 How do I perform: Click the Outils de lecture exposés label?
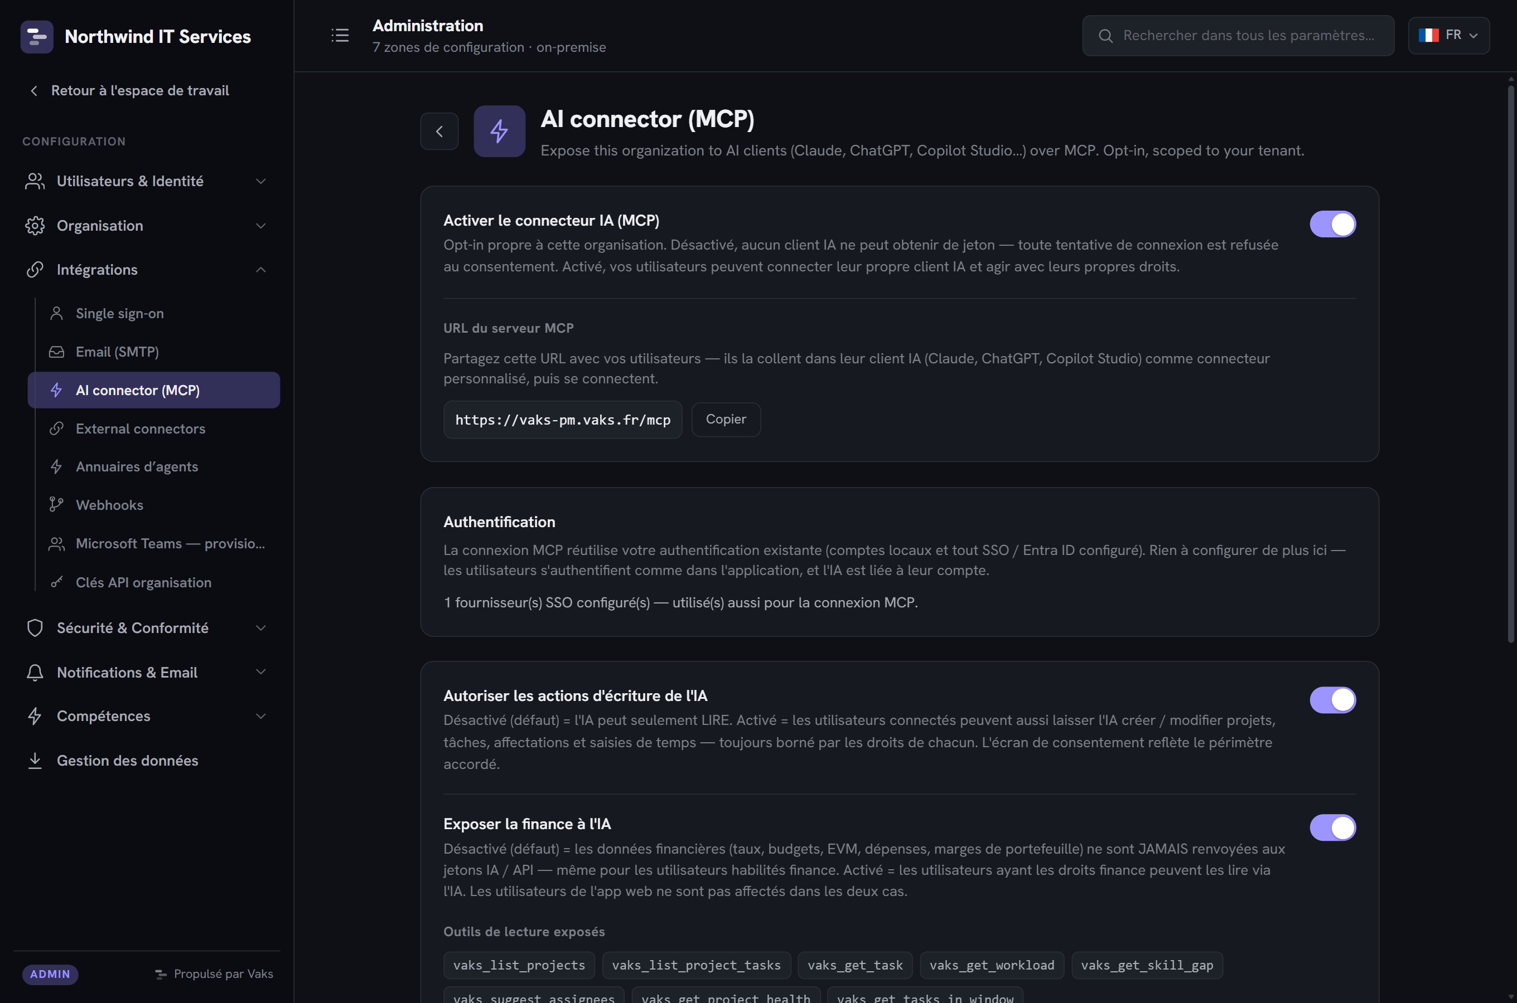click(524, 932)
